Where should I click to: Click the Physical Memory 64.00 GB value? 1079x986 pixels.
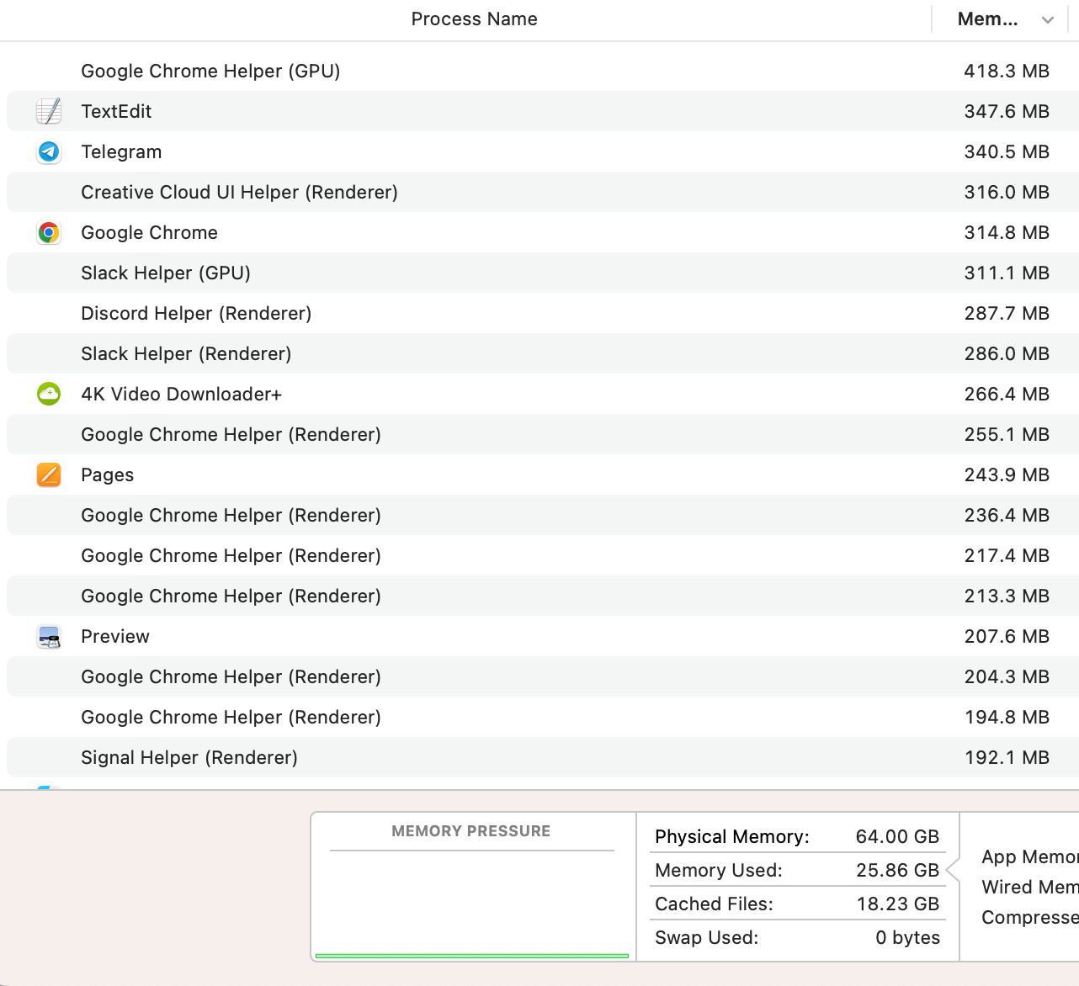click(897, 836)
